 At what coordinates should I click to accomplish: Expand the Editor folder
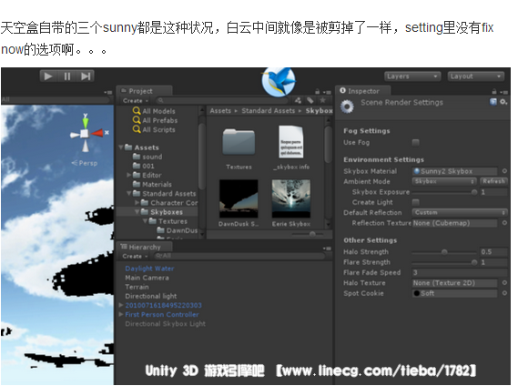(x=129, y=175)
